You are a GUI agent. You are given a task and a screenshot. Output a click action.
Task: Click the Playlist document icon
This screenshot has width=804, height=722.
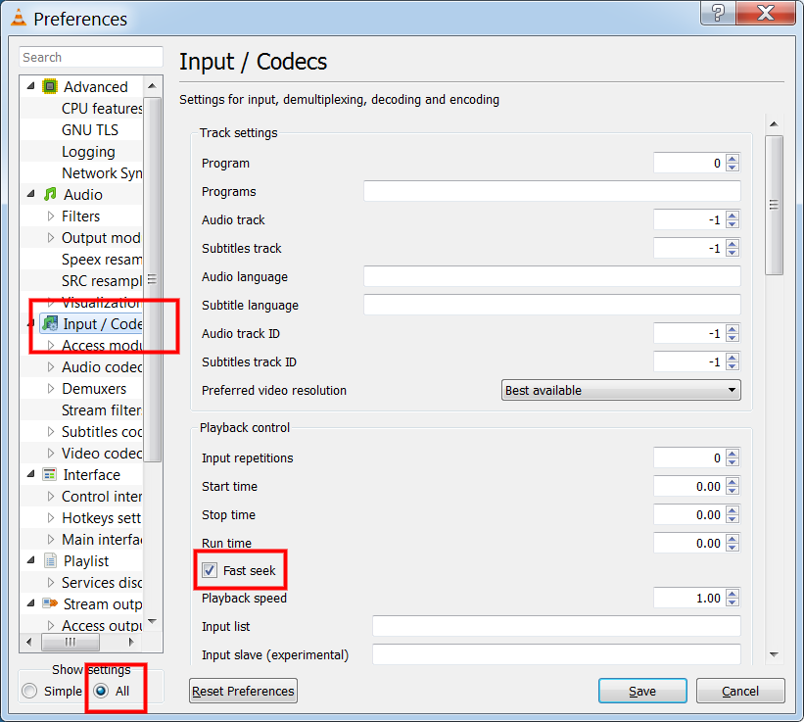coord(50,561)
